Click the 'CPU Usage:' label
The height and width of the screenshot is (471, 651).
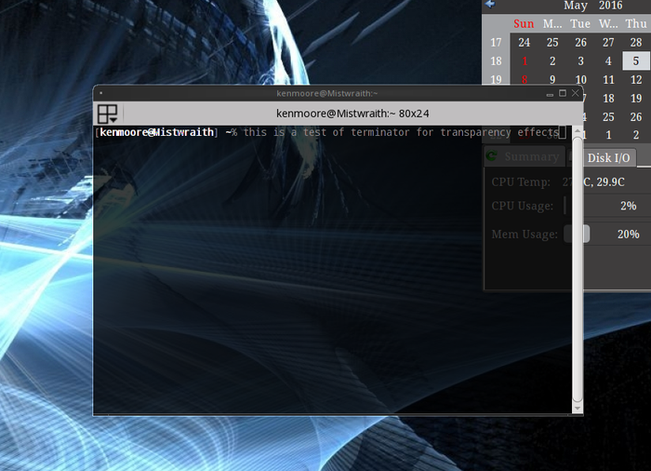click(x=523, y=206)
